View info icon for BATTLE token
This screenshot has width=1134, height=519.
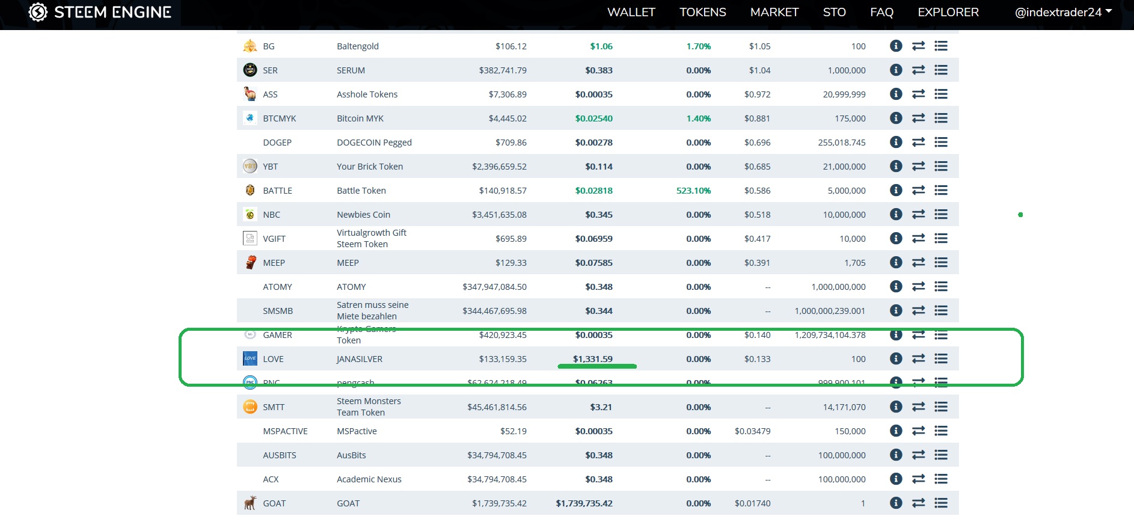point(896,190)
